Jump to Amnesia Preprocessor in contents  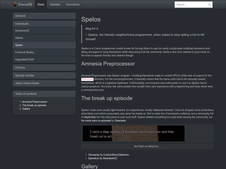(x=35, y=102)
